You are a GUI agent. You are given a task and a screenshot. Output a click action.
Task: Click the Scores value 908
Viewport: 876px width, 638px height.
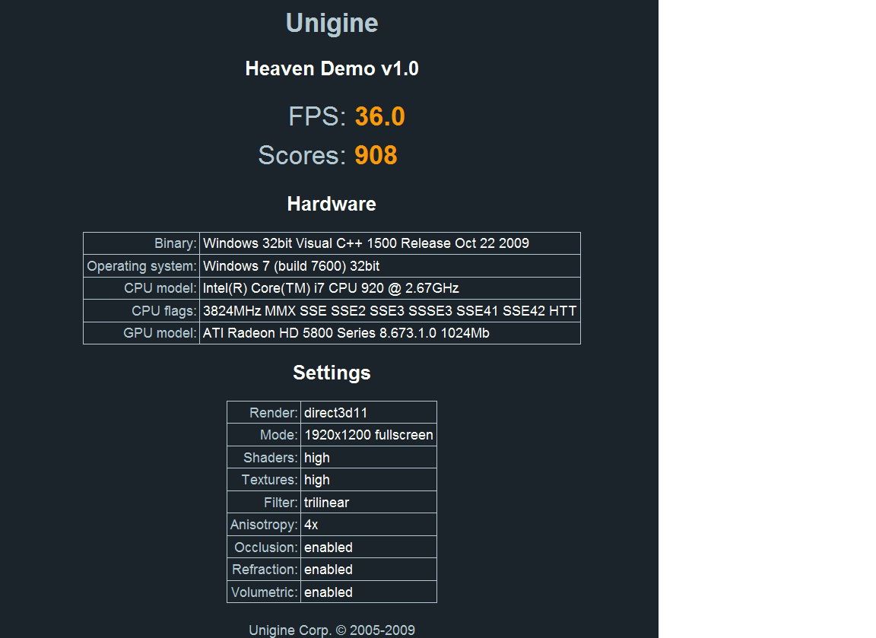tap(376, 155)
